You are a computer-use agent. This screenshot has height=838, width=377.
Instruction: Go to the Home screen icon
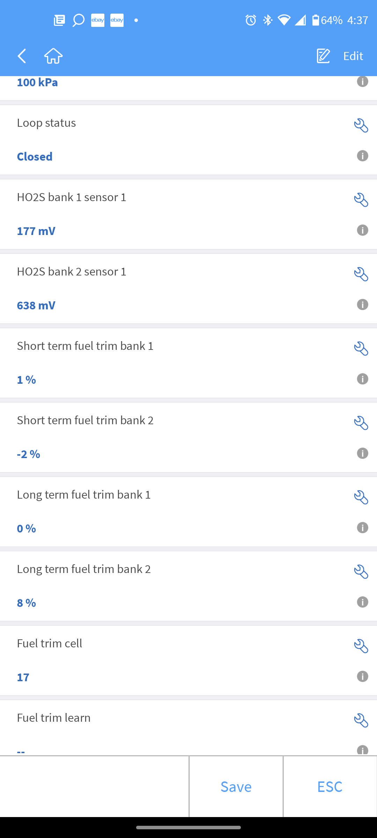[x=53, y=56]
